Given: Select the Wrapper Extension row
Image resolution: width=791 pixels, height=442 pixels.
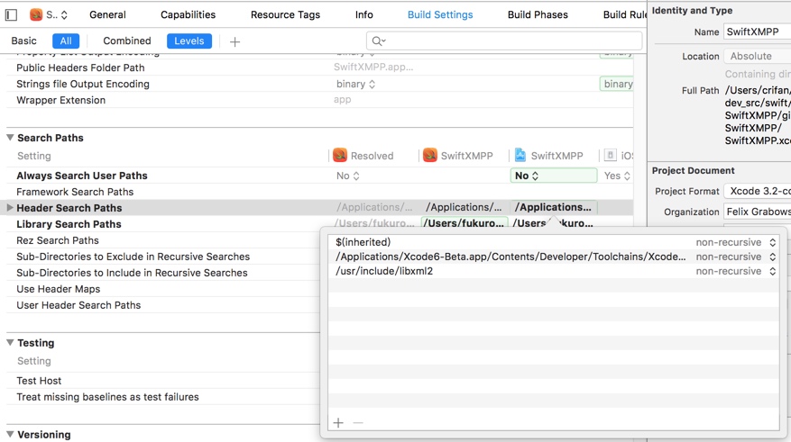Looking at the screenshot, I should (x=60, y=100).
